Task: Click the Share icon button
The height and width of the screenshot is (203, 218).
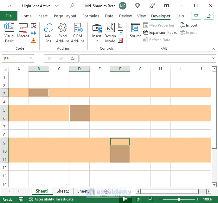Action: (x=209, y=16)
